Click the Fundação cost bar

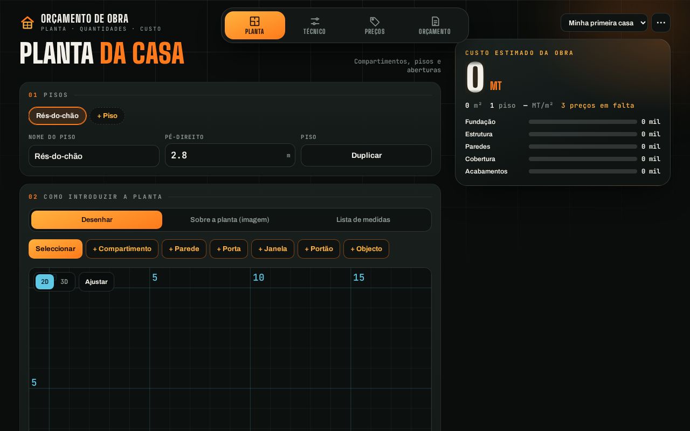pyautogui.click(x=583, y=122)
